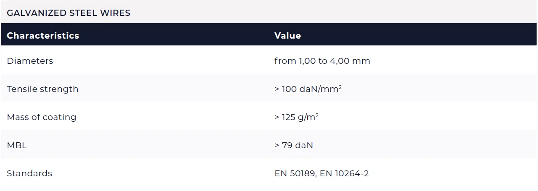Click the EN 10264-2 standard reference
This screenshot has width=538, height=191.
tap(344, 173)
